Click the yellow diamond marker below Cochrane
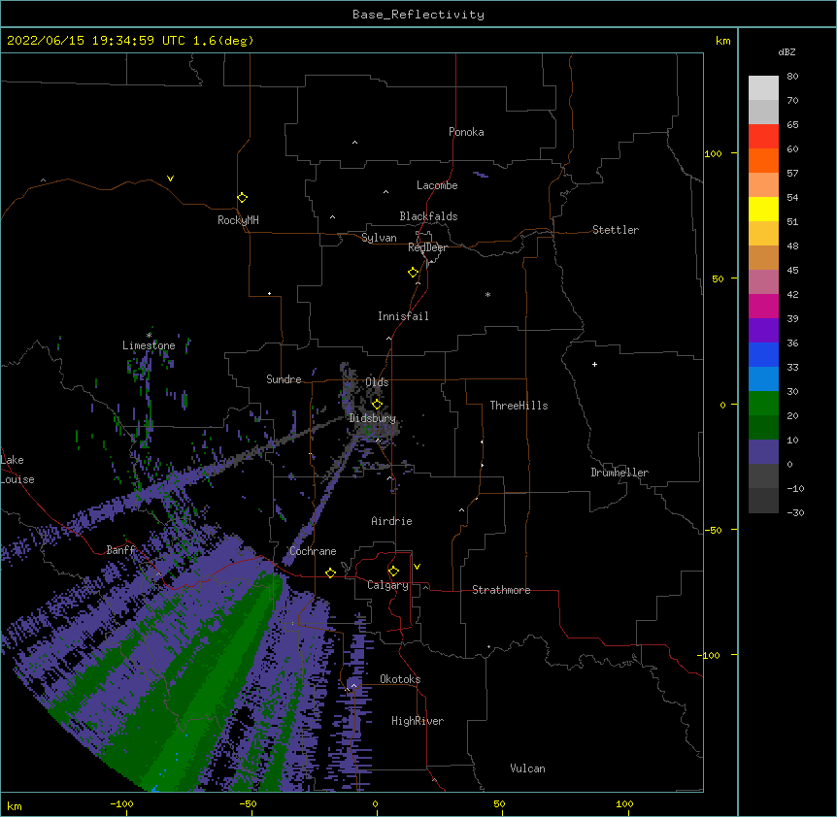Viewport: 837px width, 817px height. point(330,572)
